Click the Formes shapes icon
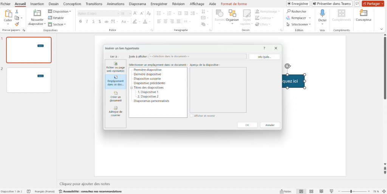Viewport: 387px width, 194px height. coord(220,13)
